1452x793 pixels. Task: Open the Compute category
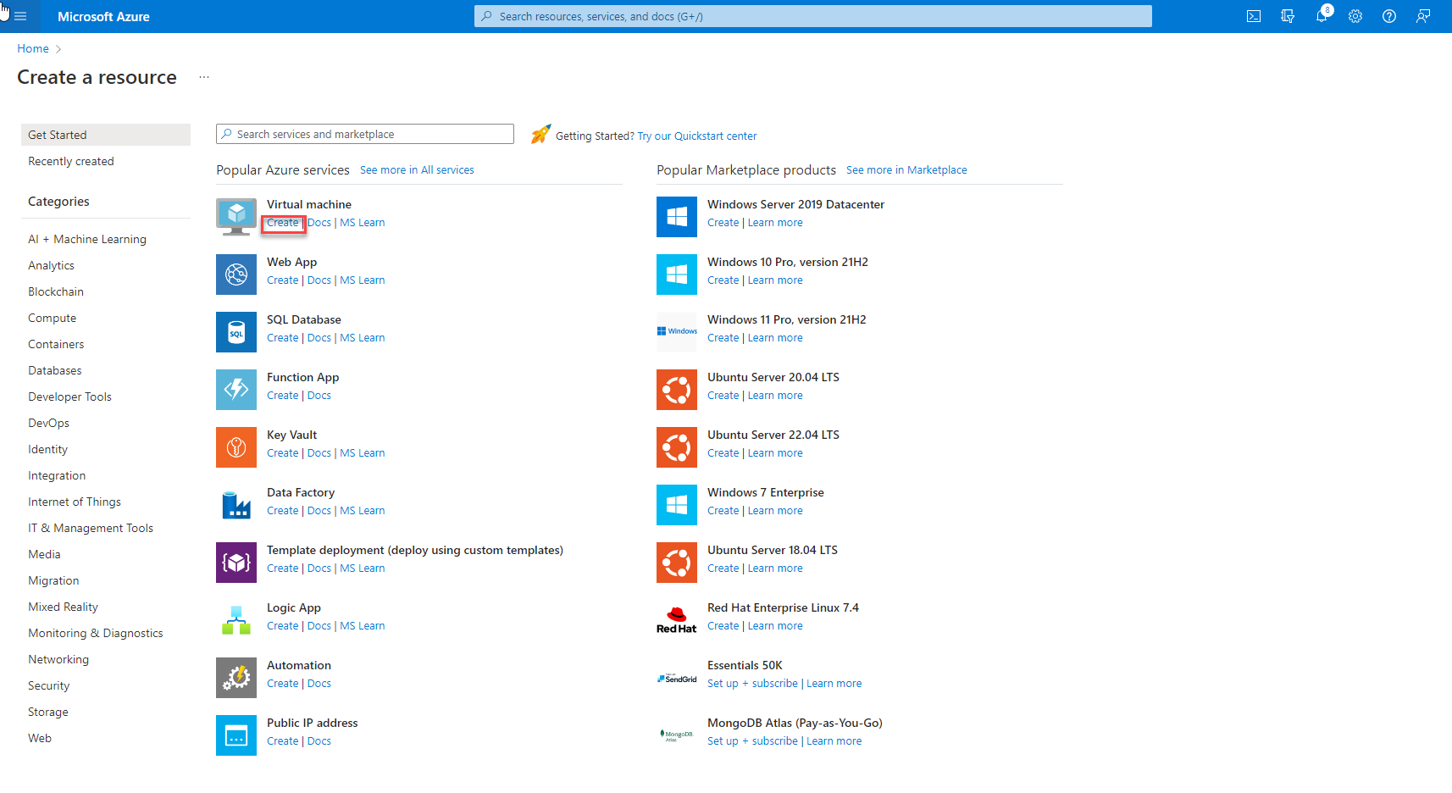tap(53, 318)
